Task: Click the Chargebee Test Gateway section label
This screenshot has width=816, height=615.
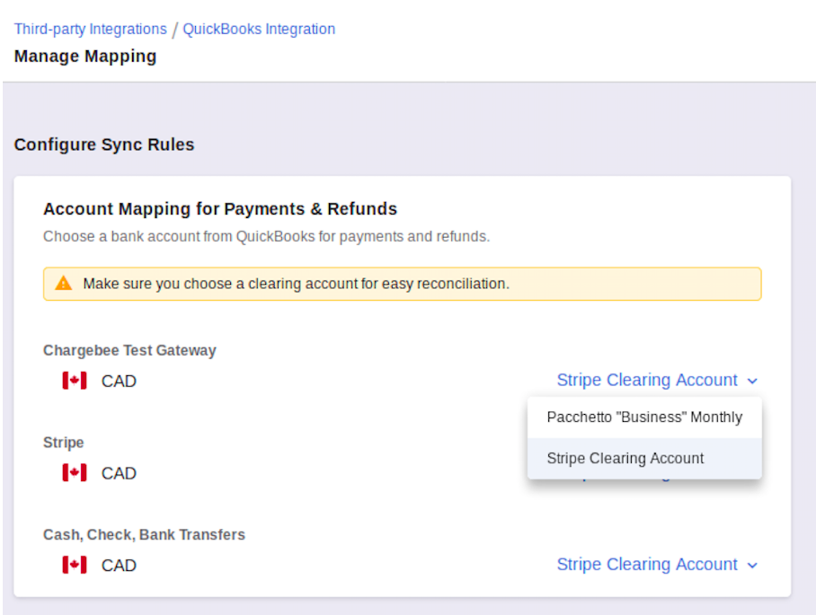Action: click(129, 350)
